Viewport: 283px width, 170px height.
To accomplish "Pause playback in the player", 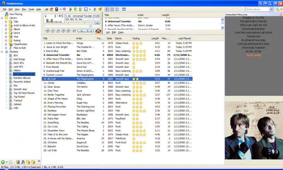I will click(58, 31).
